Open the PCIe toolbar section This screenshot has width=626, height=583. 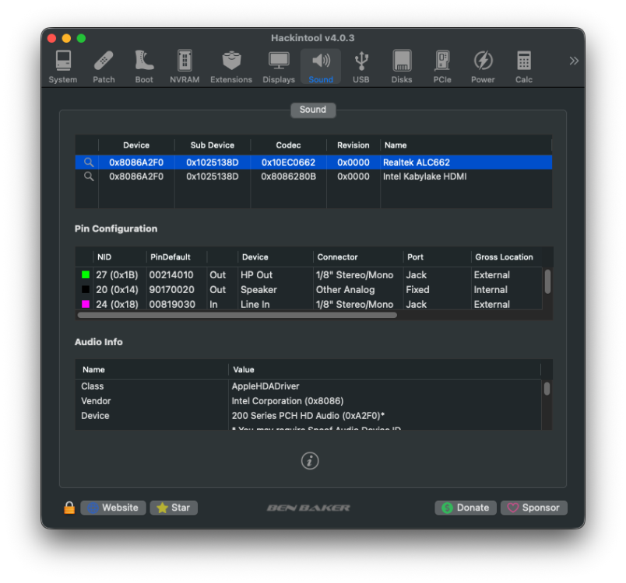[x=442, y=67]
